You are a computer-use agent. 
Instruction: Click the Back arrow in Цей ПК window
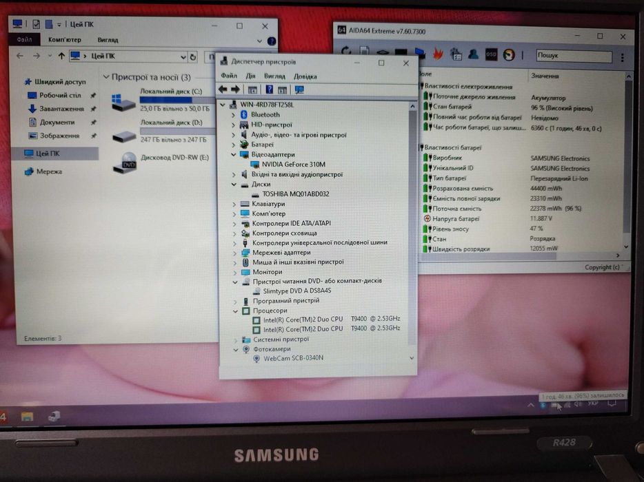point(20,55)
